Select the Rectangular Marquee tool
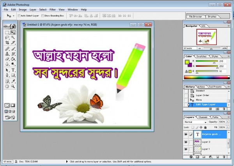The image size is (234, 166). (7, 32)
